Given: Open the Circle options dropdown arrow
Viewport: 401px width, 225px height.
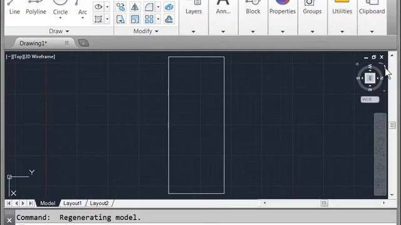Looking at the screenshot, I should pyautogui.click(x=60, y=18).
